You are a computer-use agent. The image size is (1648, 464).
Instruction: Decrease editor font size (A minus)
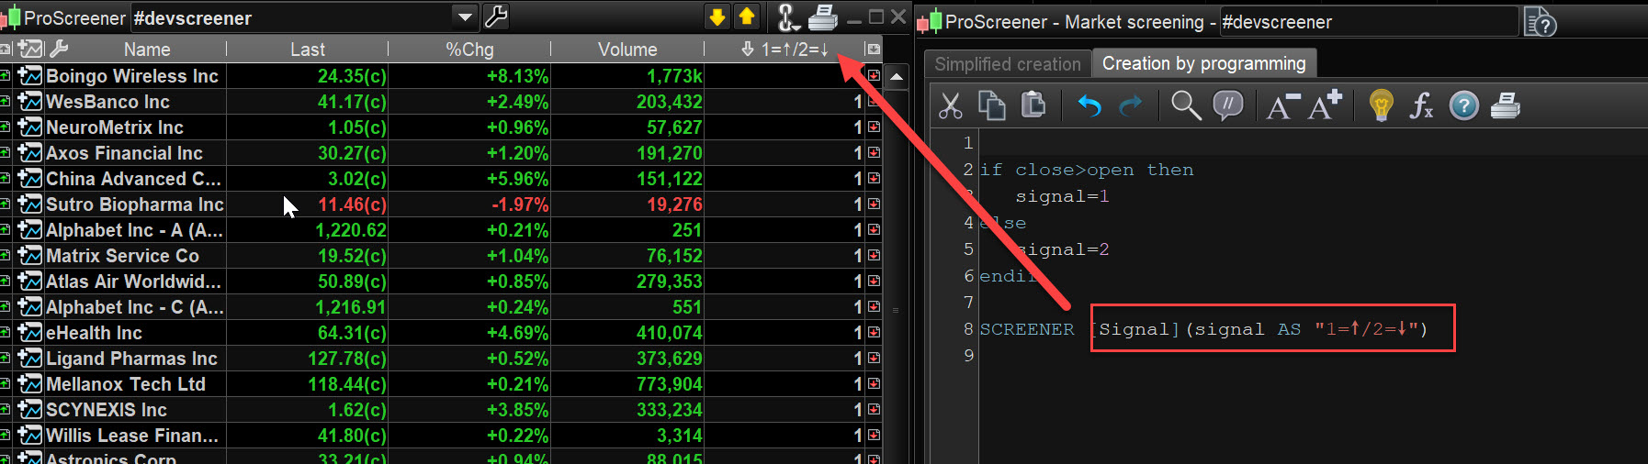1283,106
